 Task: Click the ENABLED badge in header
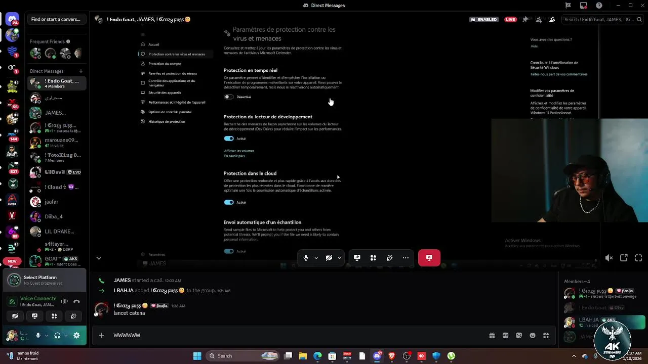click(483, 19)
